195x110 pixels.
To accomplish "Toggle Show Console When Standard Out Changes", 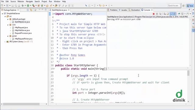I will [171, 14].
